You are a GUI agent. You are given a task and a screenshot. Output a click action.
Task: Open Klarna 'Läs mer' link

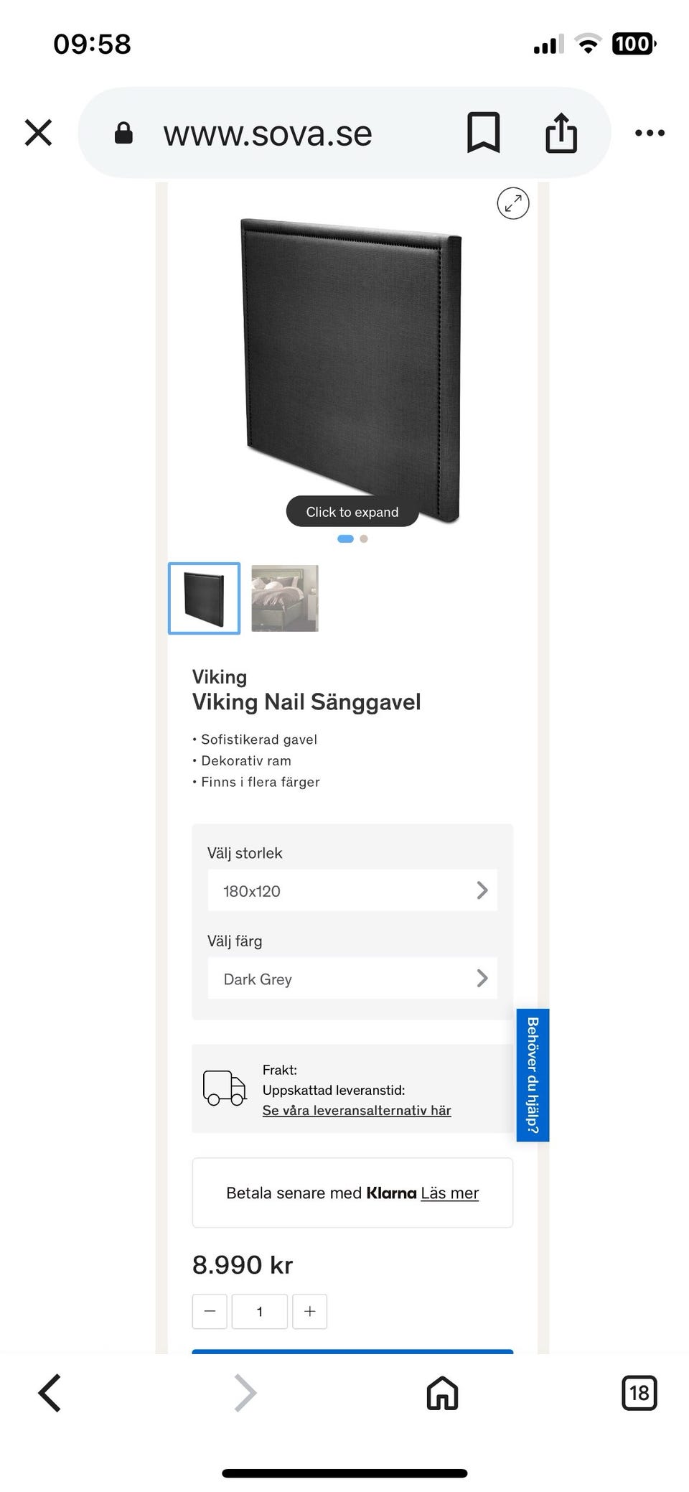(x=449, y=1193)
